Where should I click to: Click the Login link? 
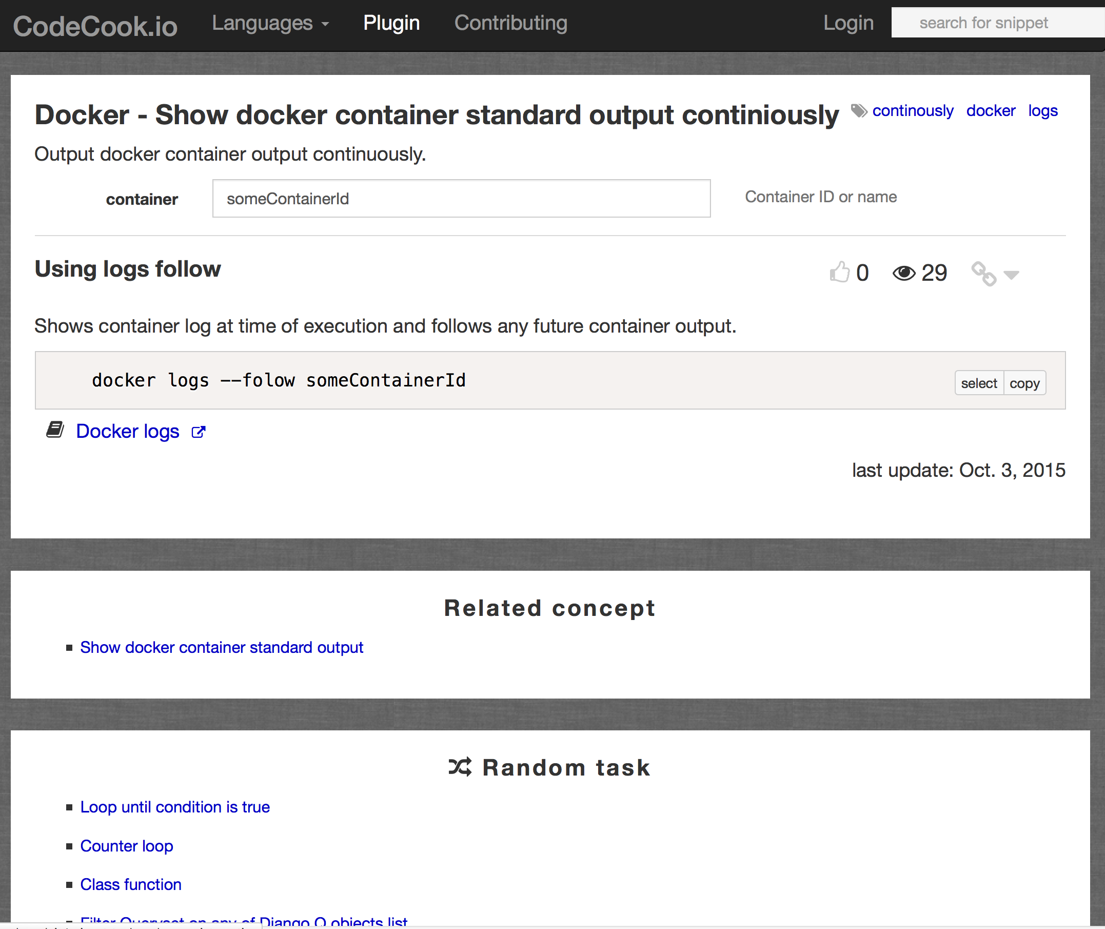[x=848, y=23]
